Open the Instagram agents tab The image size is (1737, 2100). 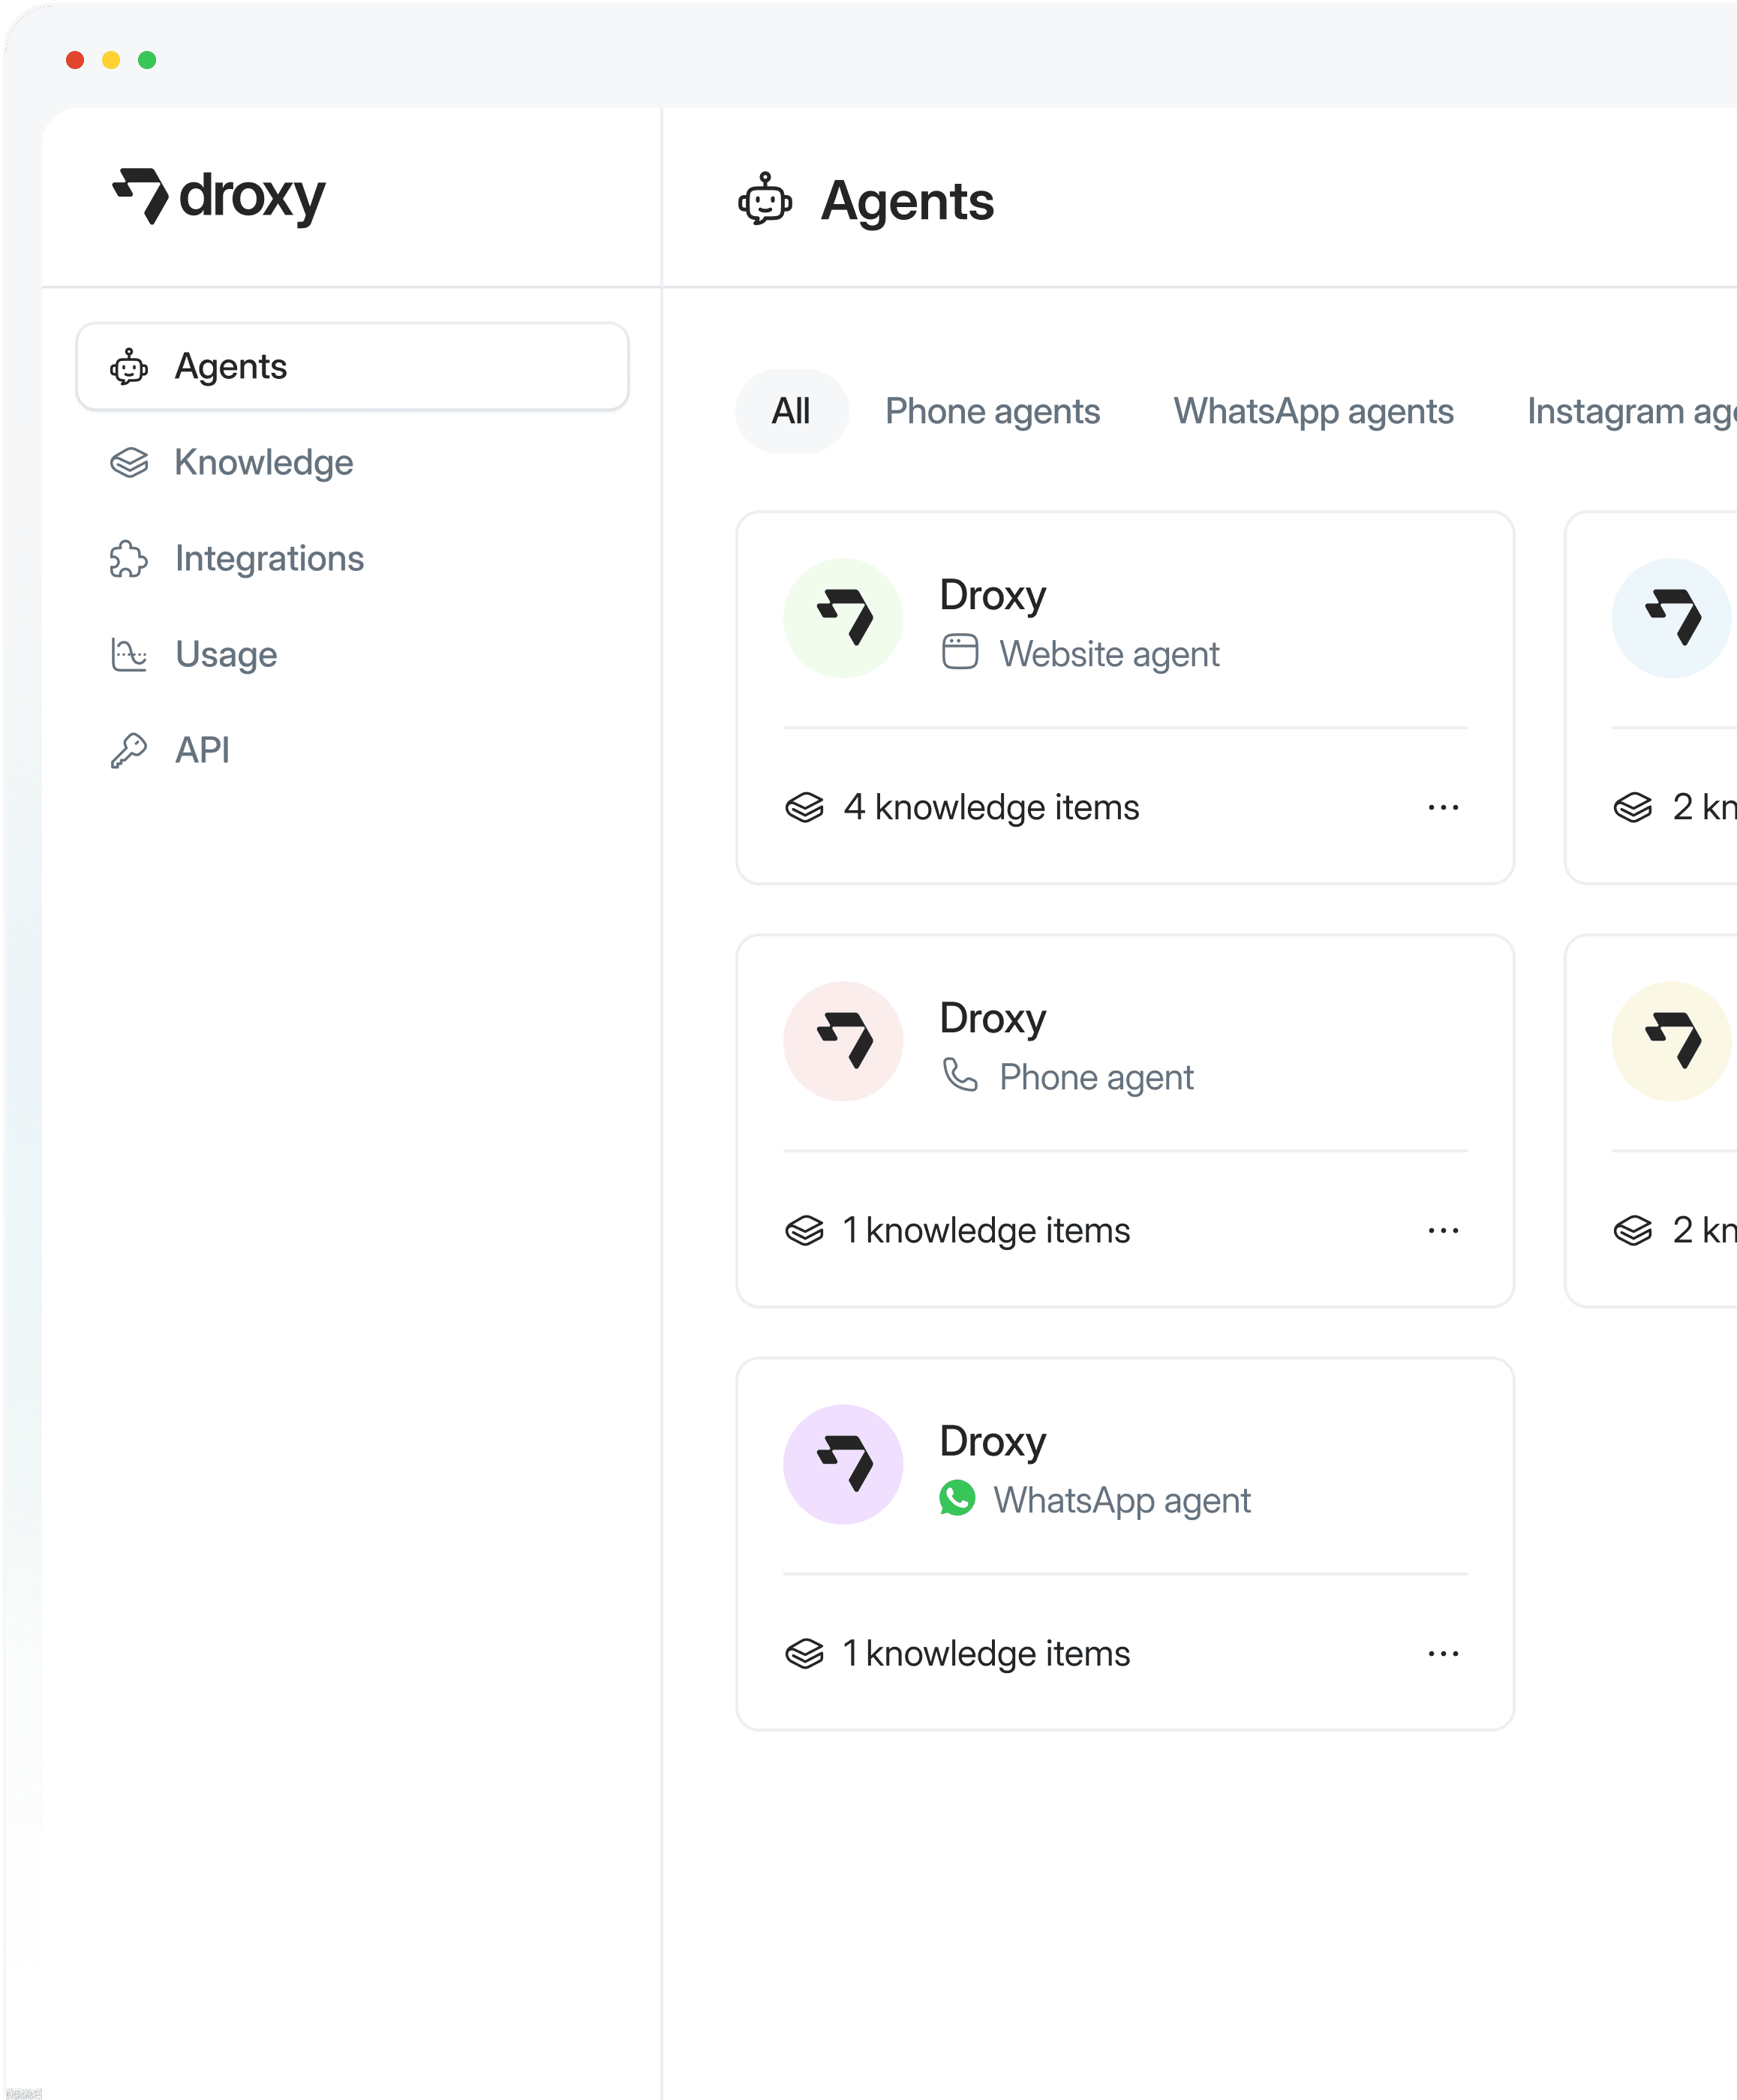(x=1630, y=411)
